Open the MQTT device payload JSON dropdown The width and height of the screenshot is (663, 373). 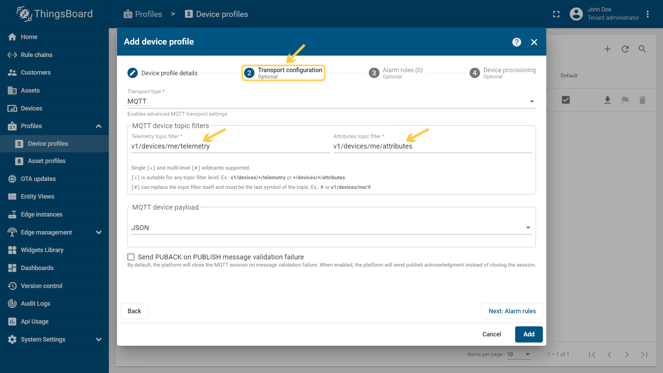331,228
